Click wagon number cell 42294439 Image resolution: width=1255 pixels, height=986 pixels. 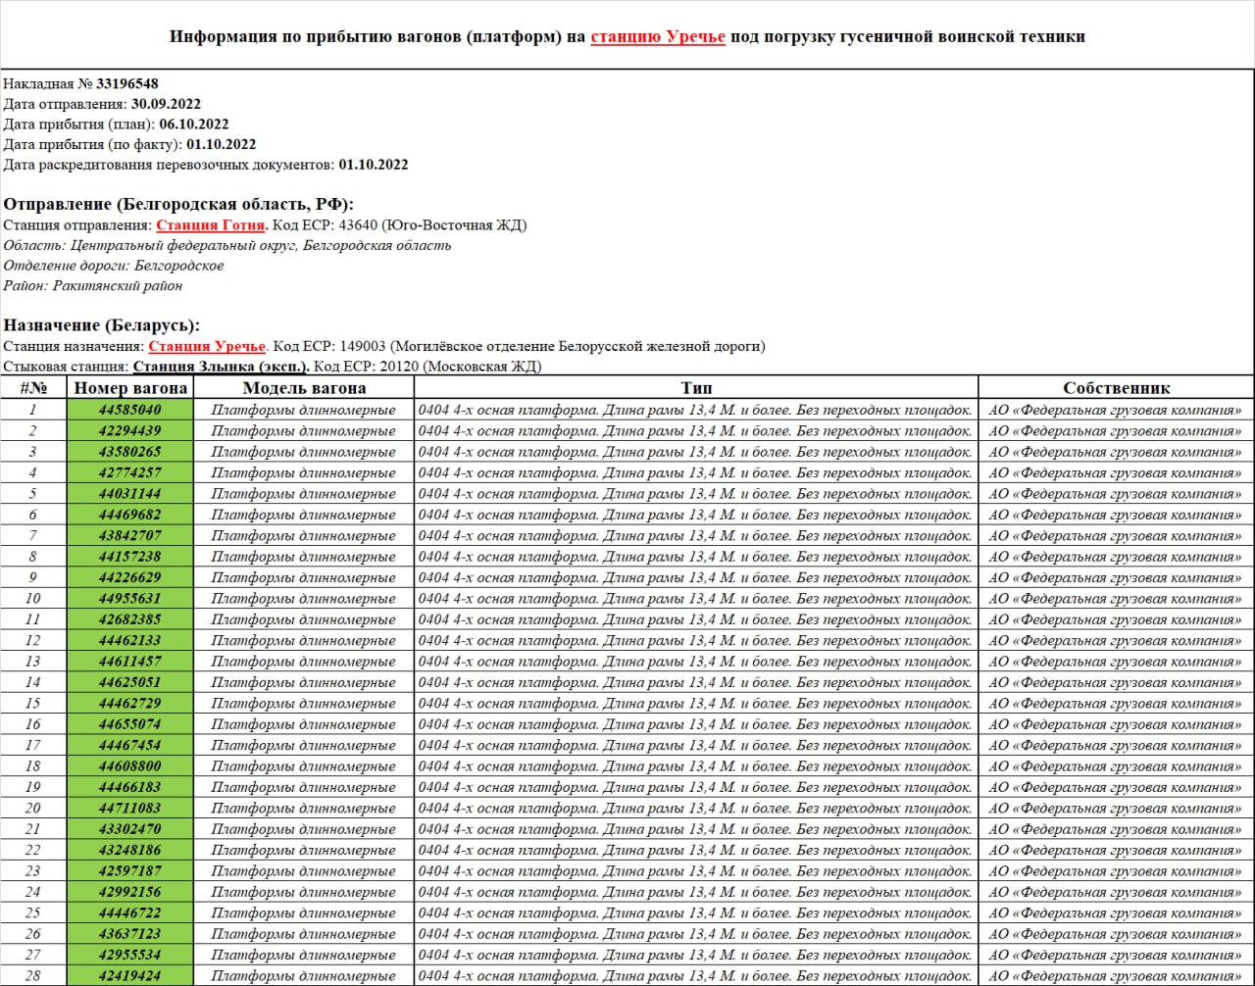(x=130, y=431)
